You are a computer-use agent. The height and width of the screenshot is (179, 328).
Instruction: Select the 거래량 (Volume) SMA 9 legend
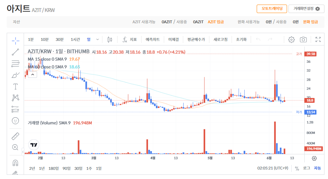pos(49,123)
